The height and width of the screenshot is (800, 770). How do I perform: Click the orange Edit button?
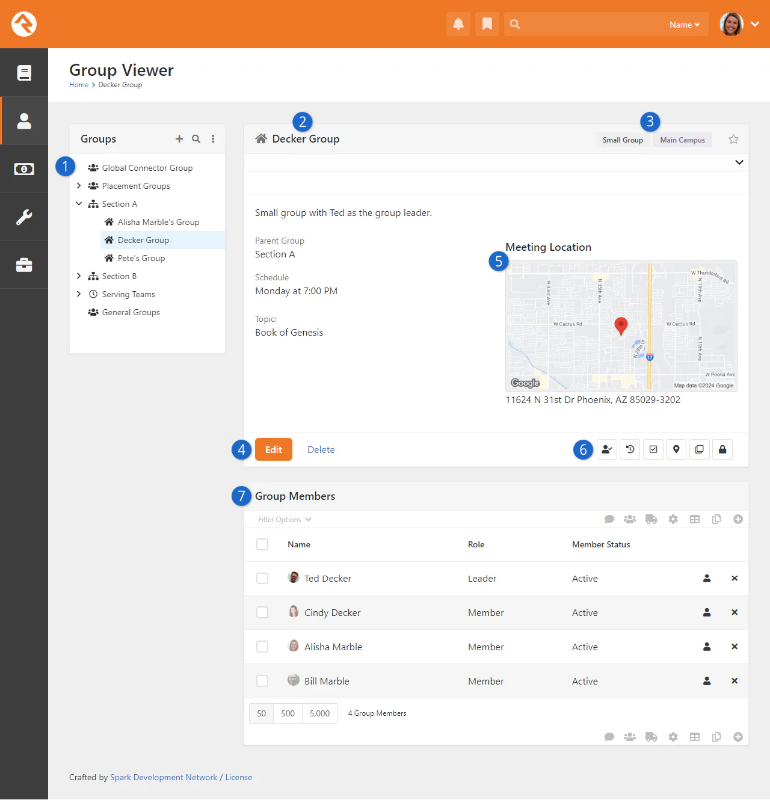click(274, 449)
